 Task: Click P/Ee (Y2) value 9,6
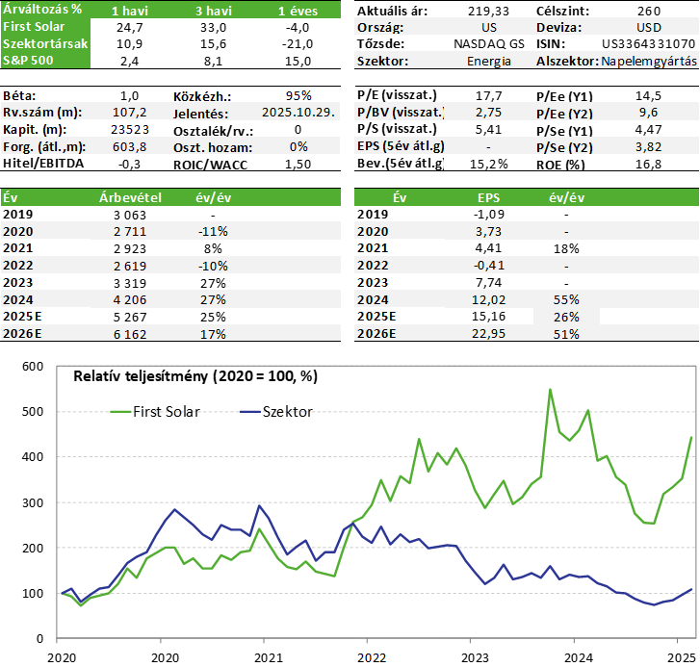point(648,113)
